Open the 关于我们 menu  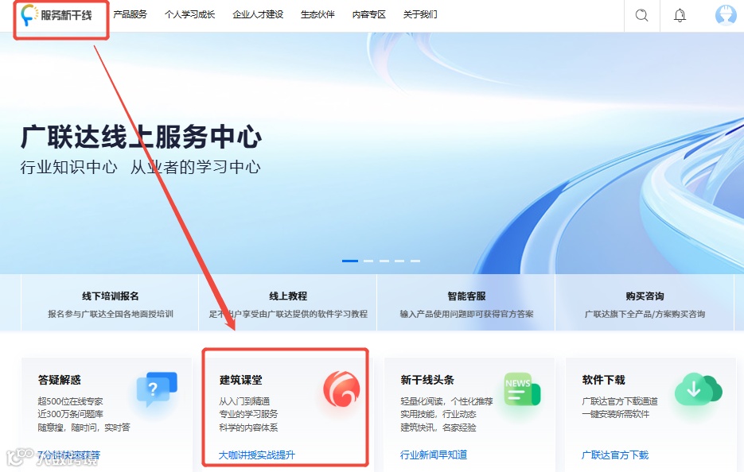(420, 14)
